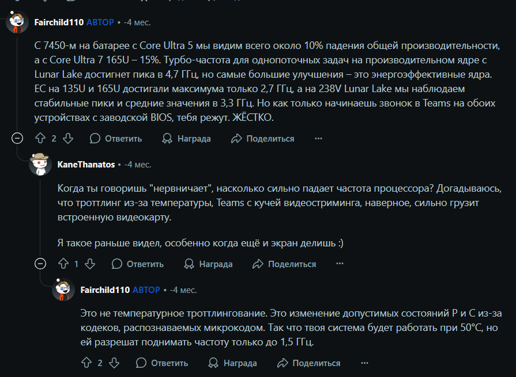Open KaneThanatos's avatar profile
Viewport: 516px width, 377px height.
(40, 165)
